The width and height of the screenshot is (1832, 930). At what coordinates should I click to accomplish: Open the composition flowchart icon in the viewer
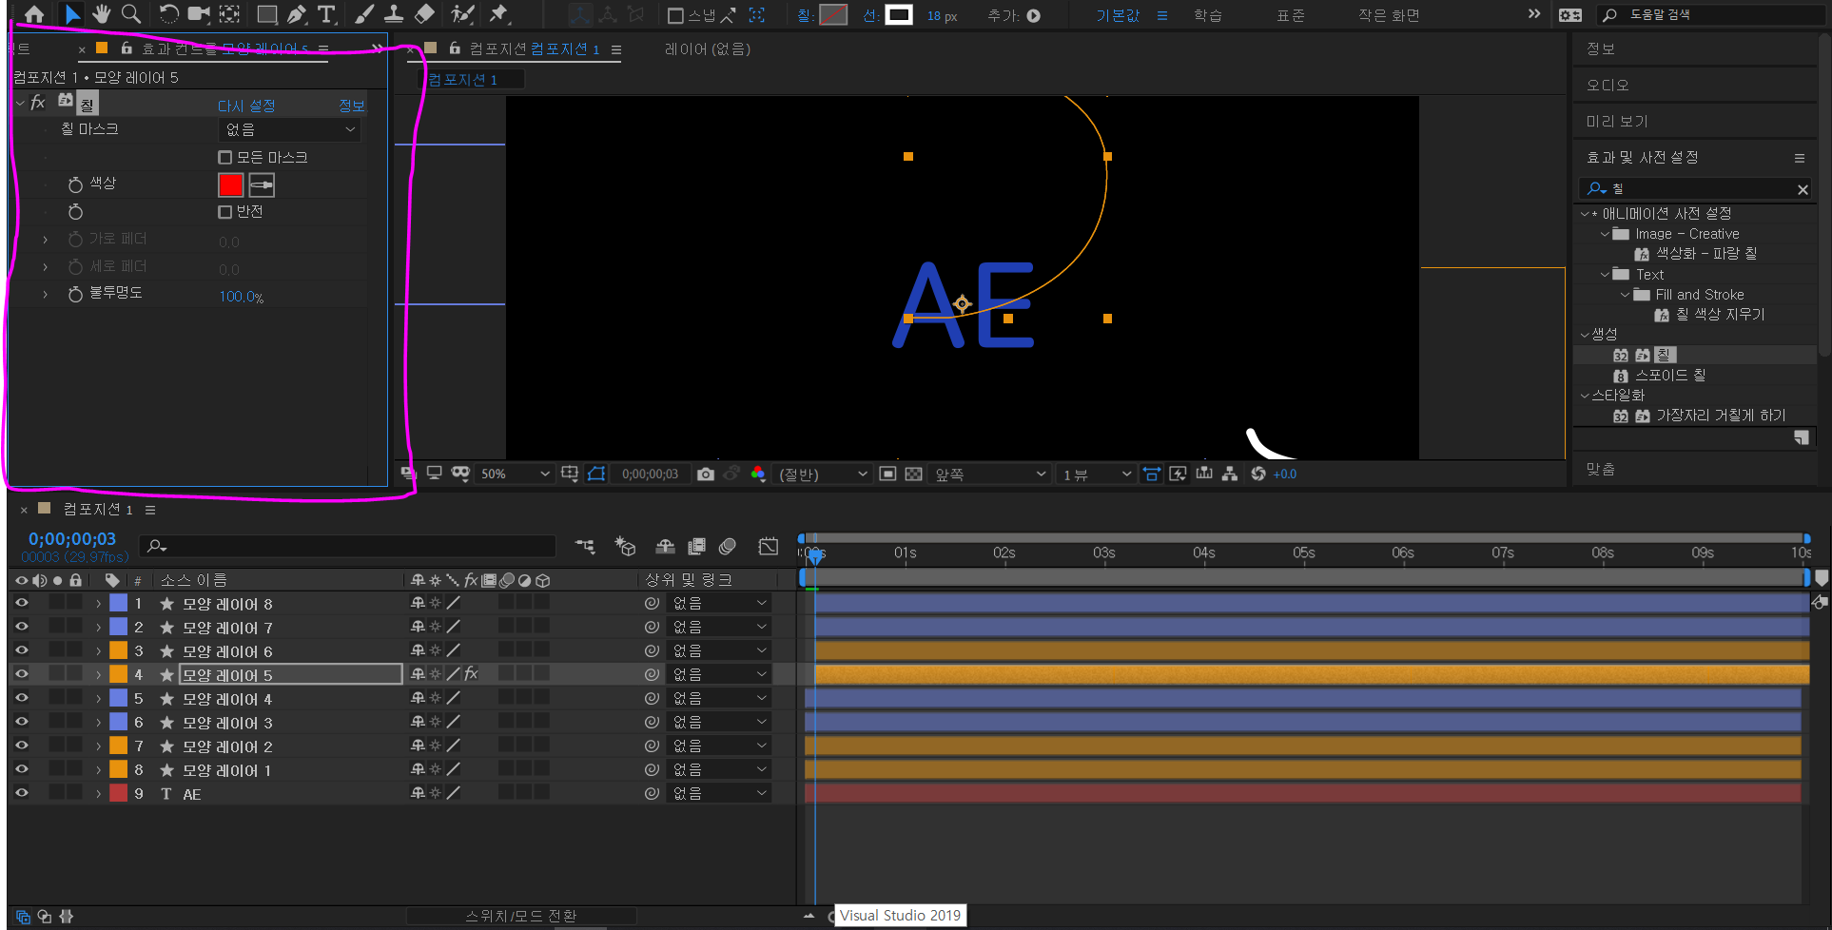click(1230, 474)
